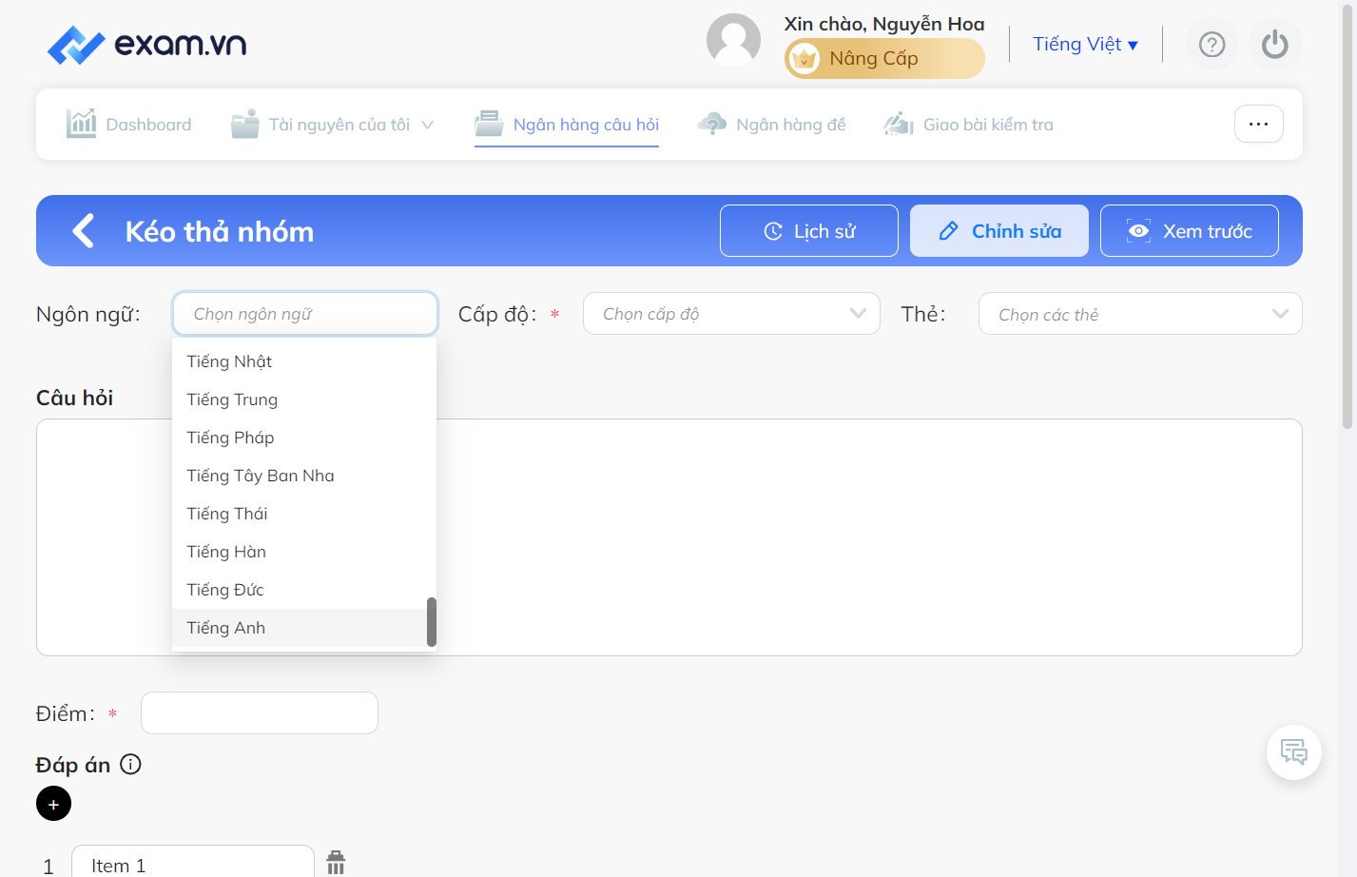Image resolution: width=1357 pixels, height=877 pixels.
Task: Click the Điểm score input field
Action: tap(260, 712)
